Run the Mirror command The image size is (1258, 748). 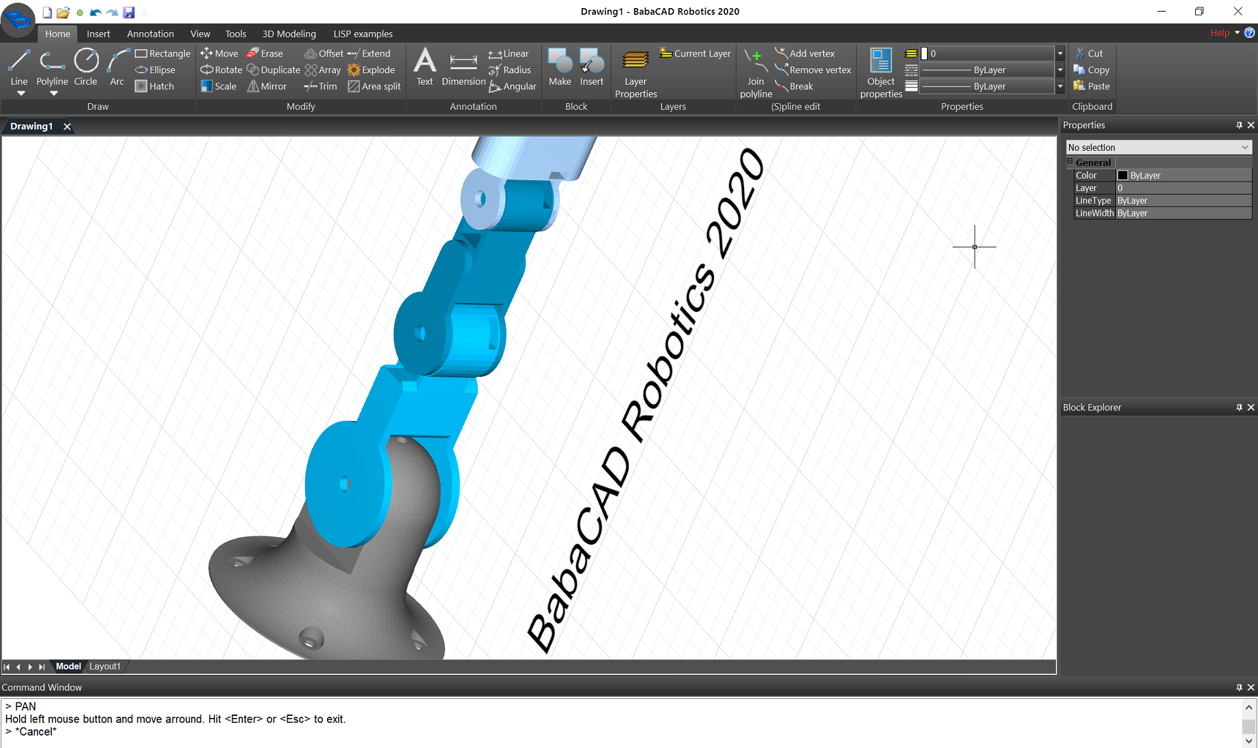click(267, 86)
